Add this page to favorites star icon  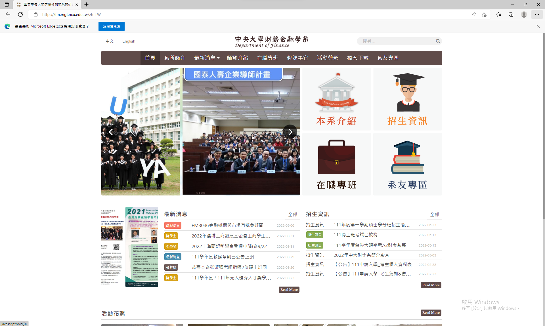[484, 14]
